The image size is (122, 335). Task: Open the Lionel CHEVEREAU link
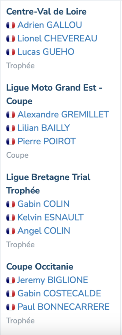click(57, 39)
